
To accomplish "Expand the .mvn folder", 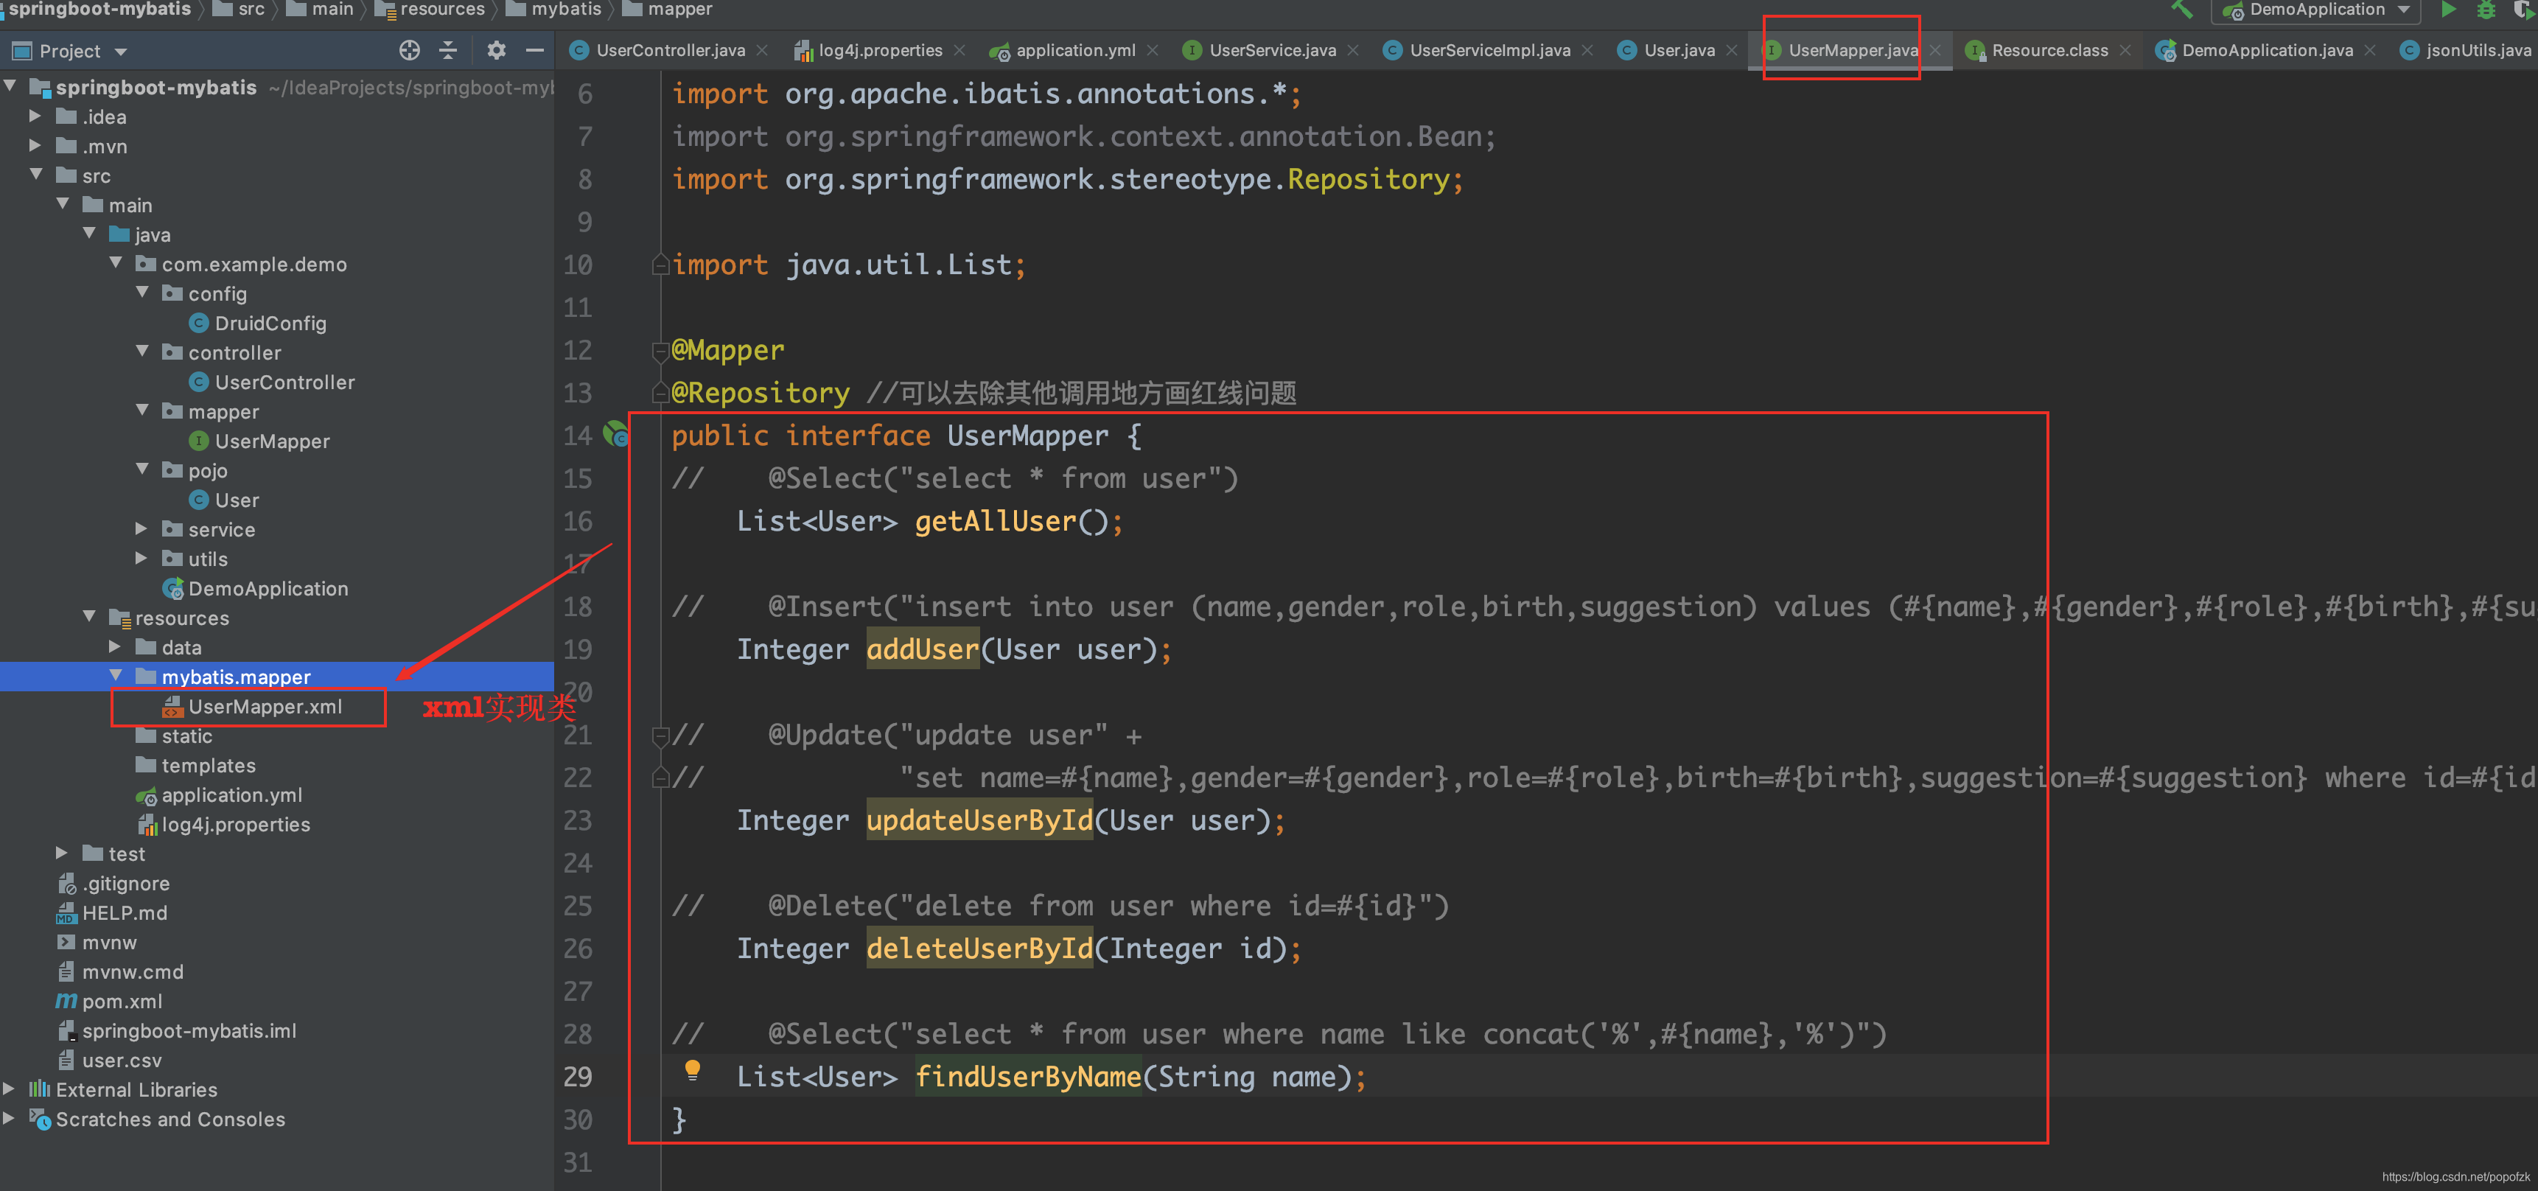I will point(35,146).
